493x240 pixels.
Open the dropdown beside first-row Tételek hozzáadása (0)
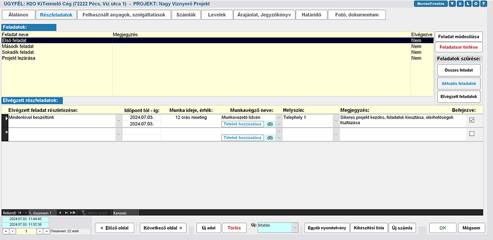point(279,124)
